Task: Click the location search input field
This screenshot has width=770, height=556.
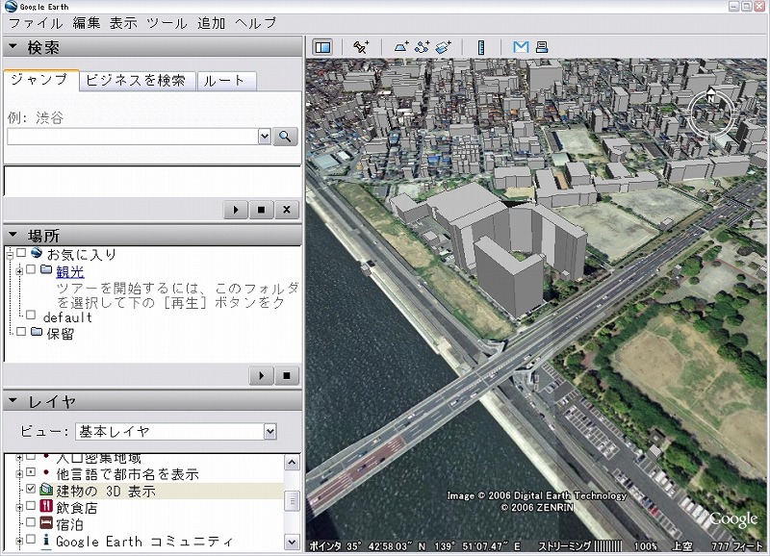Action: (x=133, y=137)
